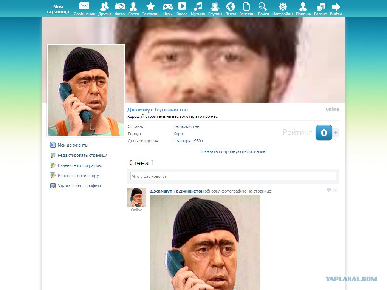Click the Мои документы document icon
This screenshot has height=290, width=387.
click(x=53, y=145)
